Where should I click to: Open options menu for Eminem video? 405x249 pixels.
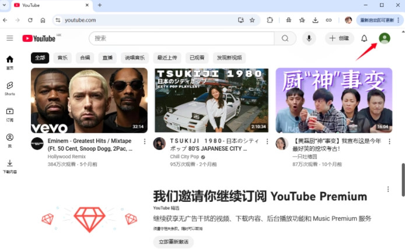(x=145, y=141)
